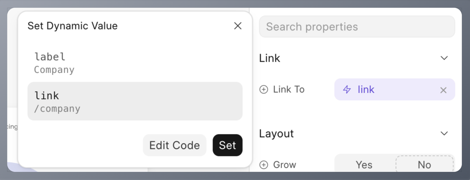Select the link /company option

pyautogui.click(x=135, y=101)
